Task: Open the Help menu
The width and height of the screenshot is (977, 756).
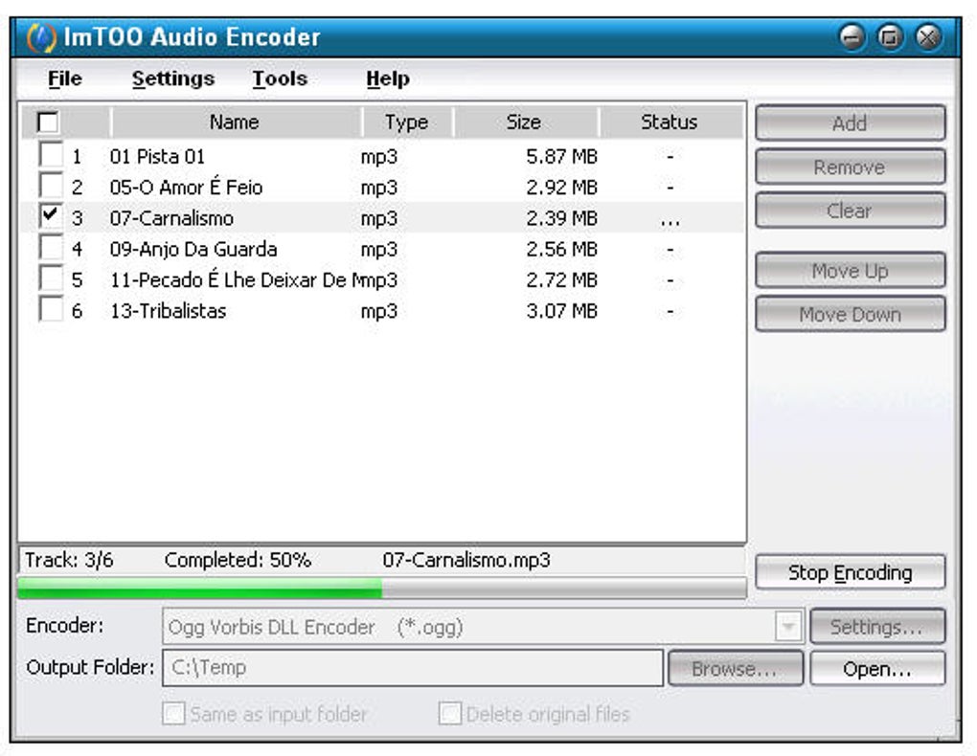Action: point(388,78)
